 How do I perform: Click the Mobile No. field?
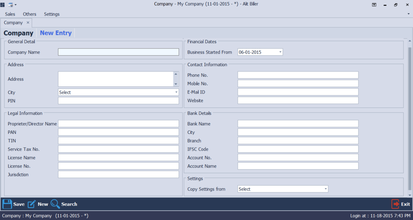pyautogui.click(x=298, y=84)
